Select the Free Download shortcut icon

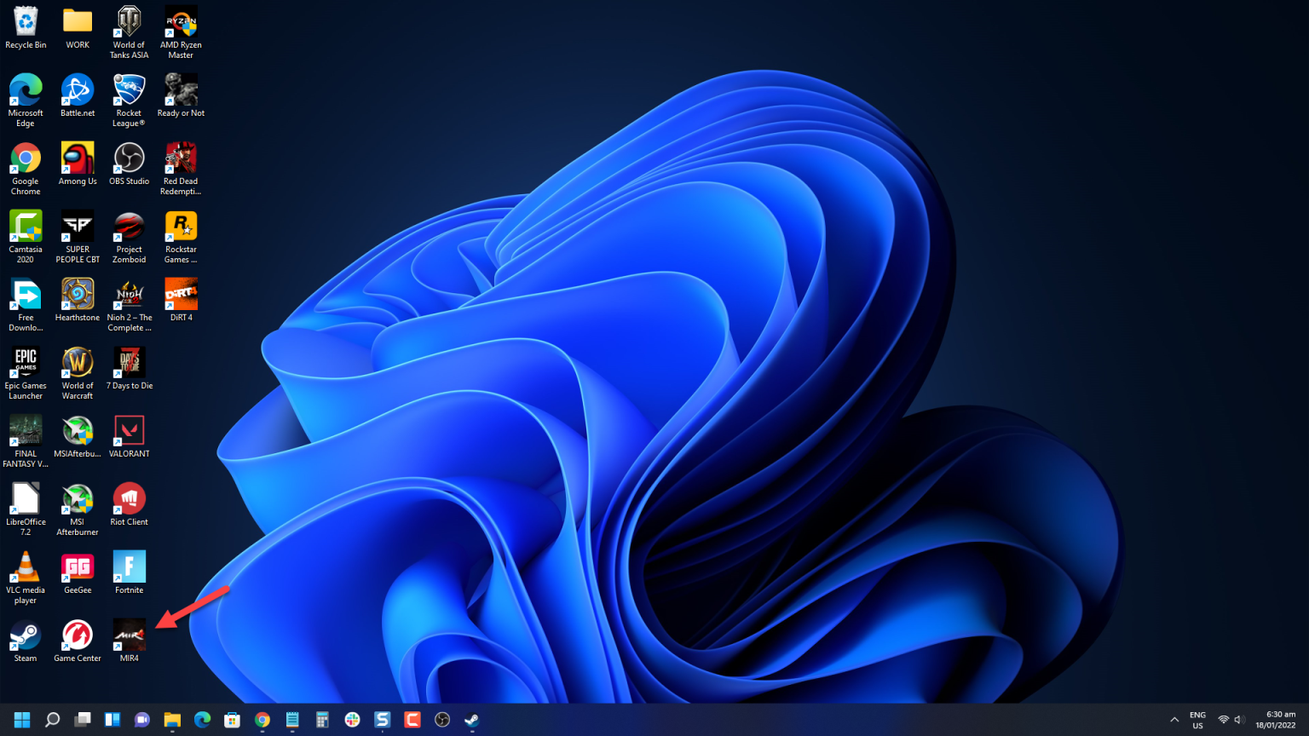click(26, 305)
